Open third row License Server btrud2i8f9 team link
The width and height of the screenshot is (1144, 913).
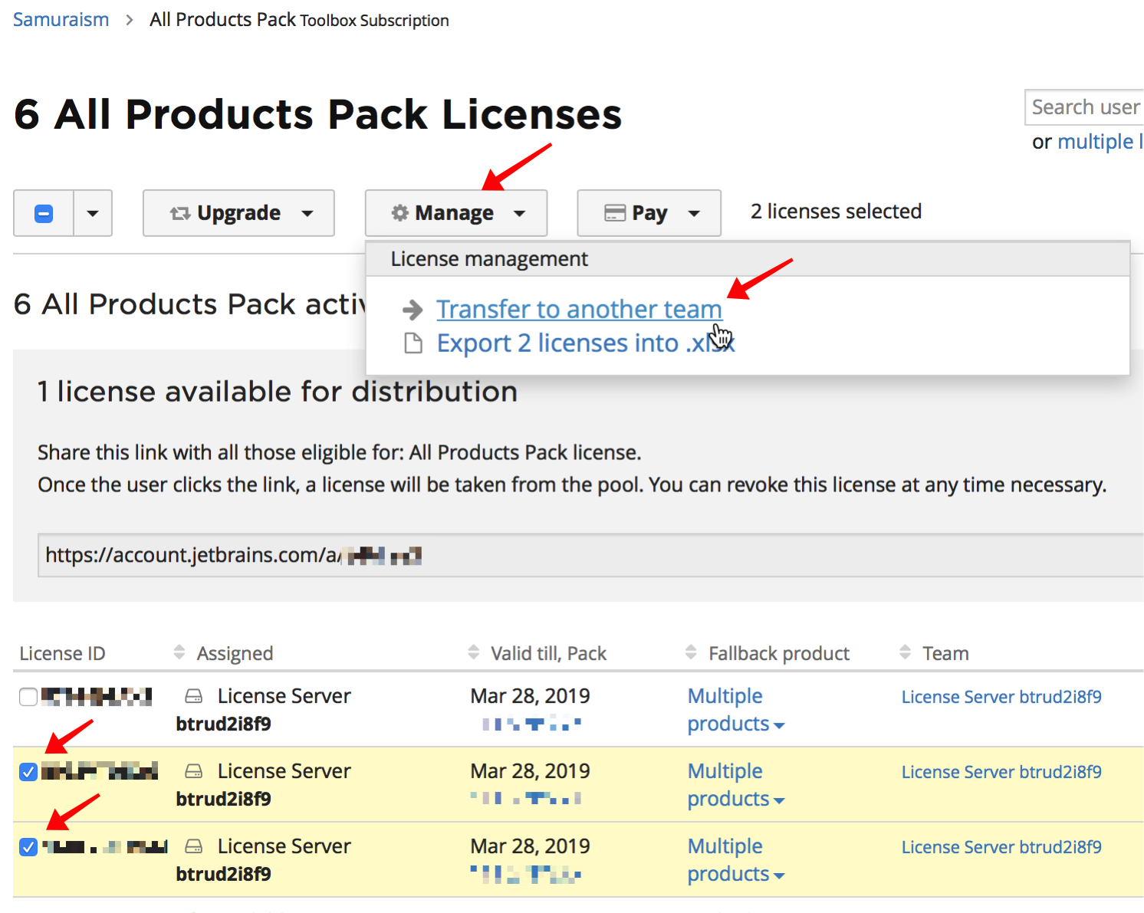[x=1001, y=847]
